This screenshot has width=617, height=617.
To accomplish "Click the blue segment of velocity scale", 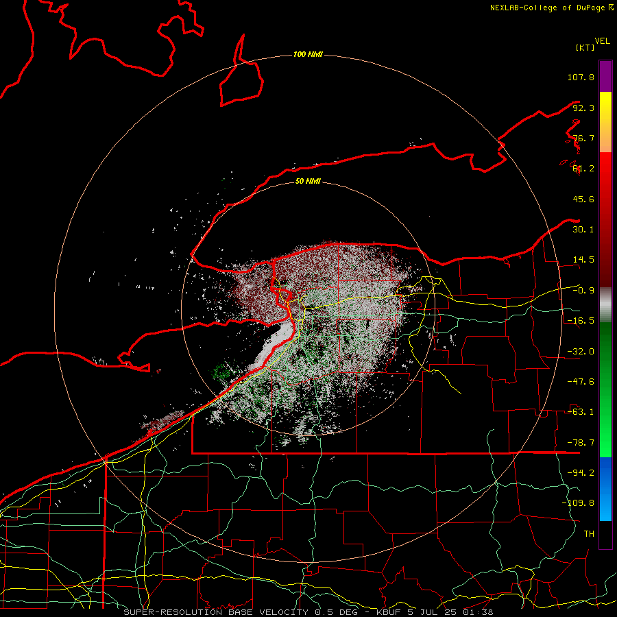I will pyautogui.click(x=605, y=489).
